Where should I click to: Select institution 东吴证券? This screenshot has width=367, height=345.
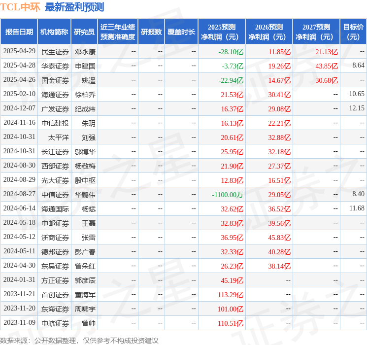click(x=55, y=266)
